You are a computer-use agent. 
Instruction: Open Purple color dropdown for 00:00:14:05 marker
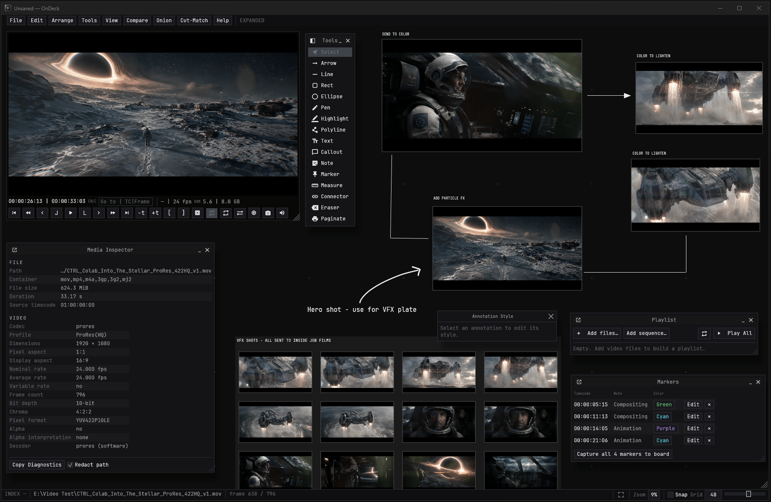click(665, 429)
